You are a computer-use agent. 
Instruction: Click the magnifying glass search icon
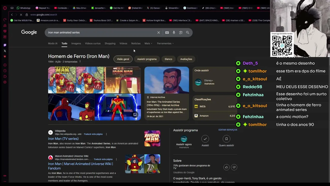point(187,33)
